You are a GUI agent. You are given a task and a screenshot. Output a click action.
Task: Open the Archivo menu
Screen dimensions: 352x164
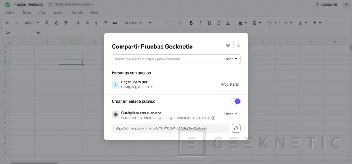pyautogui.click(x=10, y=13)
